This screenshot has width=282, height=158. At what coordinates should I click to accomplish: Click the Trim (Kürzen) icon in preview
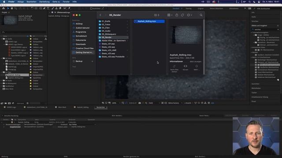pos(186,66)
